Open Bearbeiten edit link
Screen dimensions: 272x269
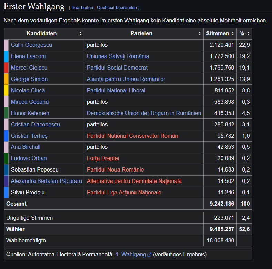(82, 8)
